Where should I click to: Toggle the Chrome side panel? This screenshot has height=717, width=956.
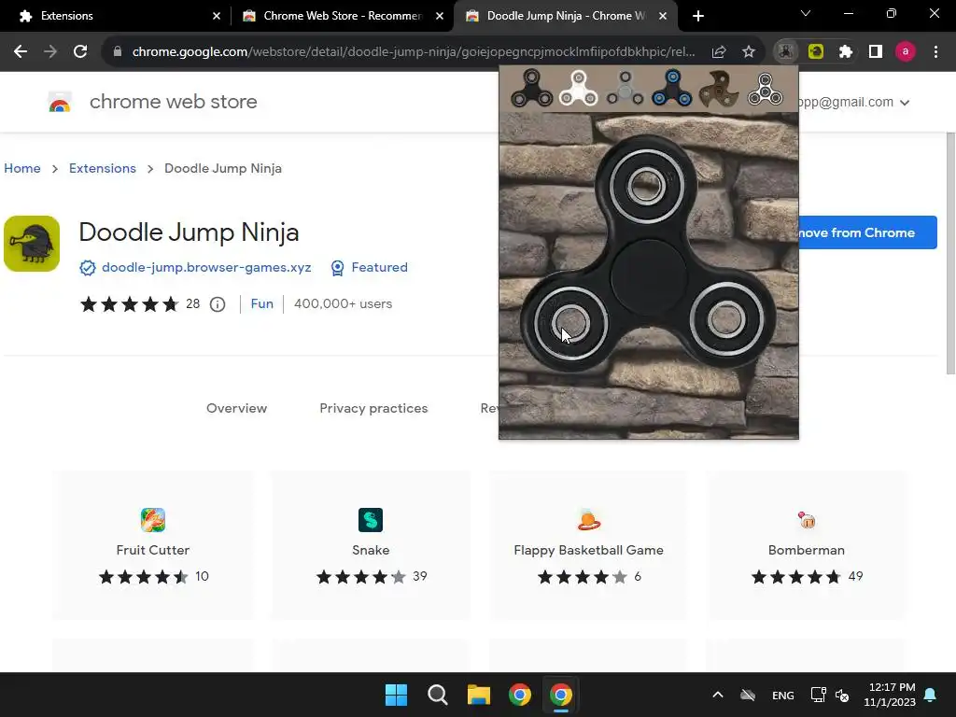tap(876, 52)
